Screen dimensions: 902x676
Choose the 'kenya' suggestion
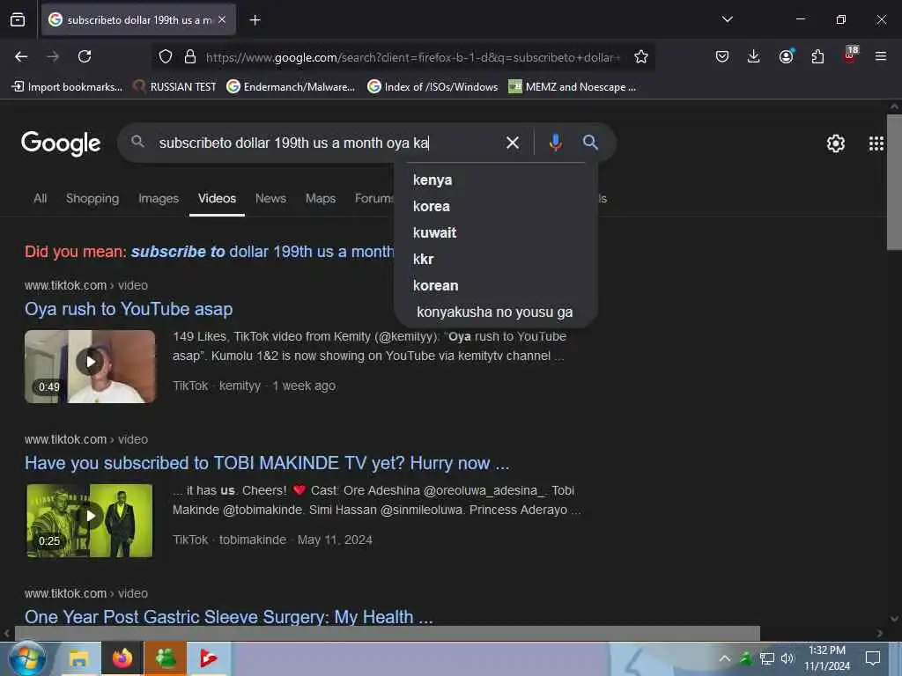click(496, 180)
